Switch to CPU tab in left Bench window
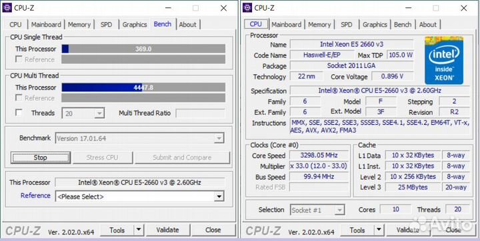 15,25
